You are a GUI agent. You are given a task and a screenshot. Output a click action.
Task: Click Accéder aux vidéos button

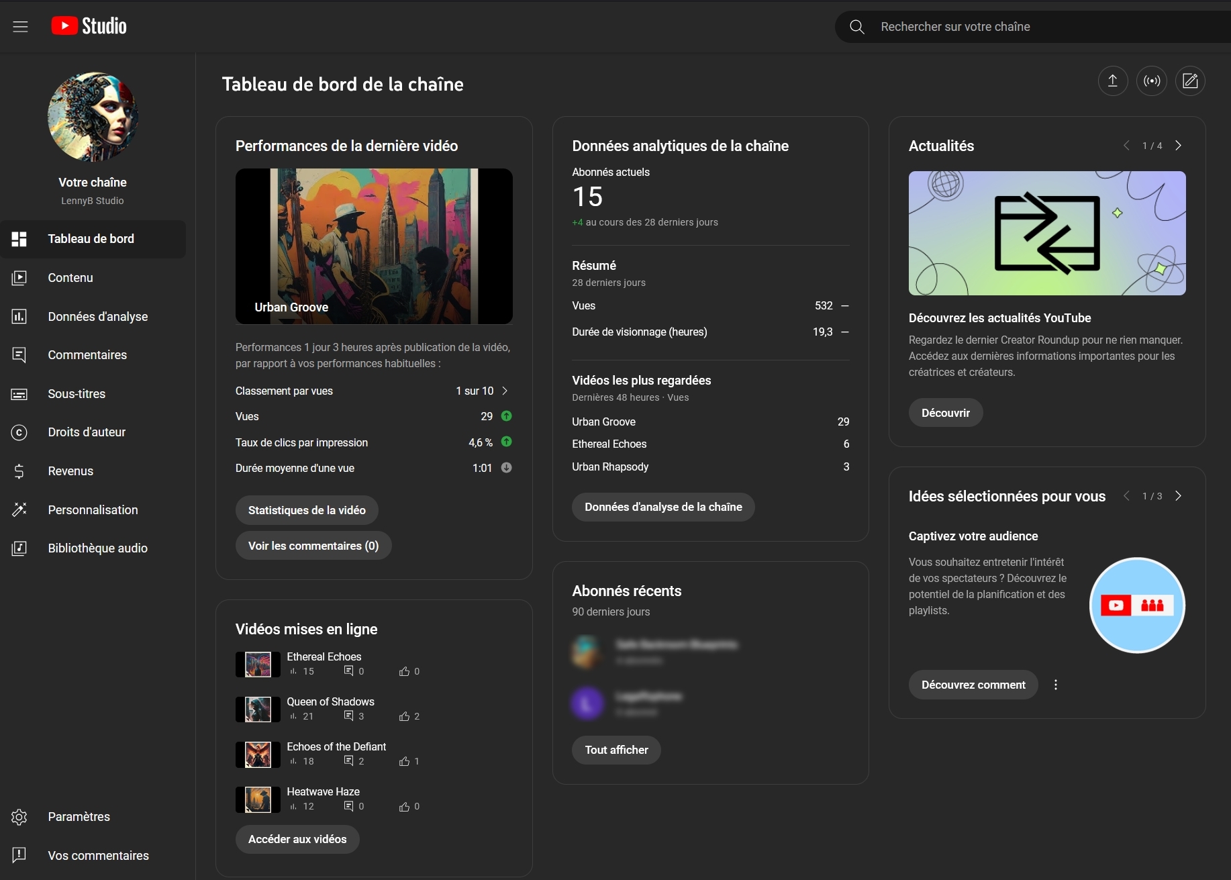click(x=297, y=839)
